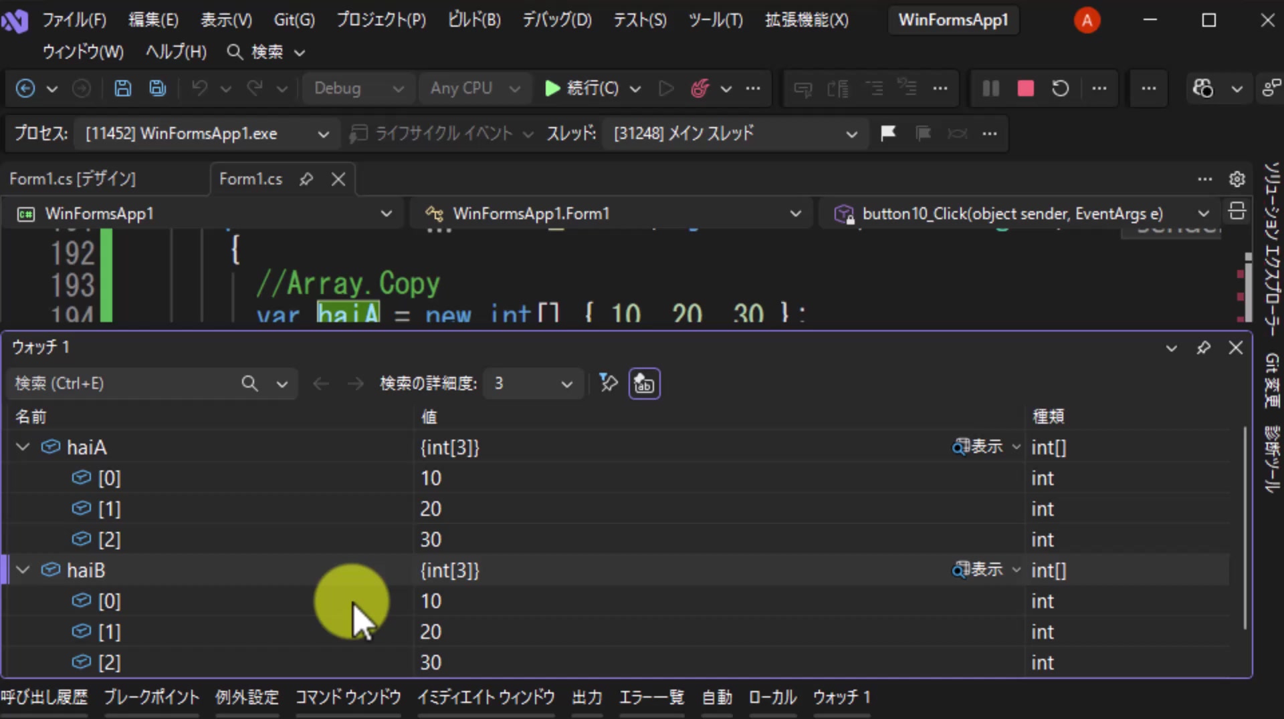
Task: Click 表示 visualizer link for haiB
Action: pyautogui.click(x=978, y=569)
